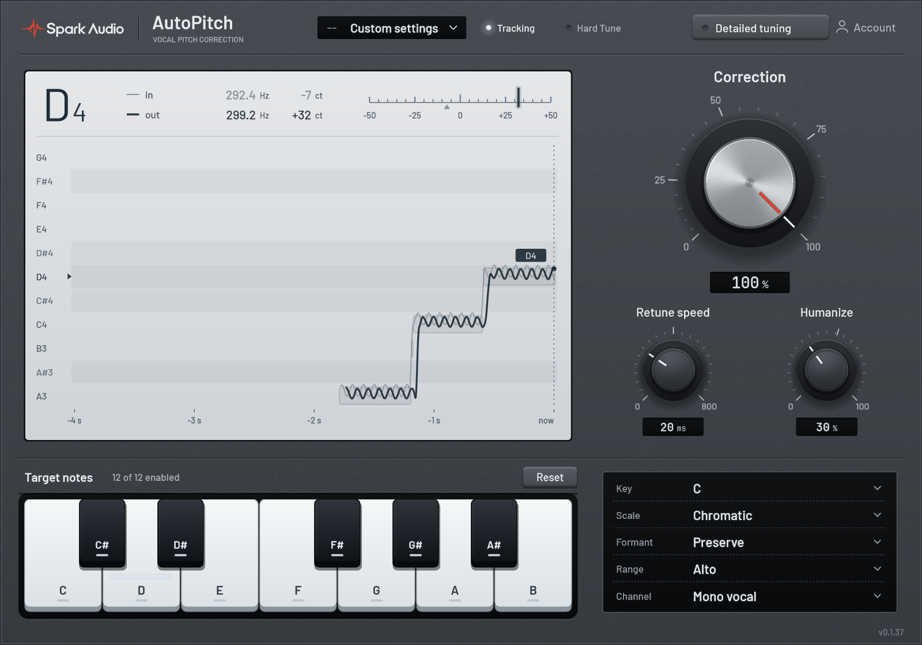Click the Spark Audio logo icon

point(33,28)
